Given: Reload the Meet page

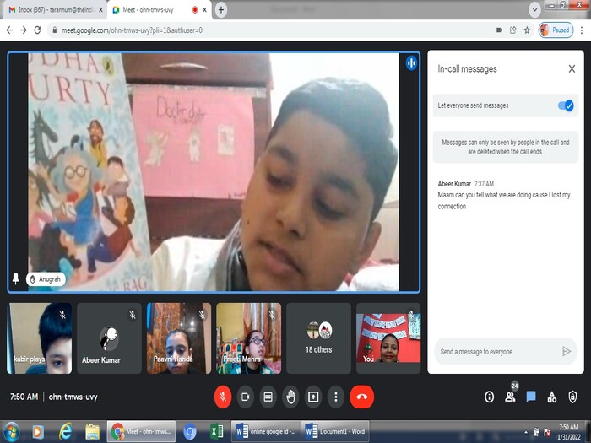Looking at the screenshot, I should 37,30.
